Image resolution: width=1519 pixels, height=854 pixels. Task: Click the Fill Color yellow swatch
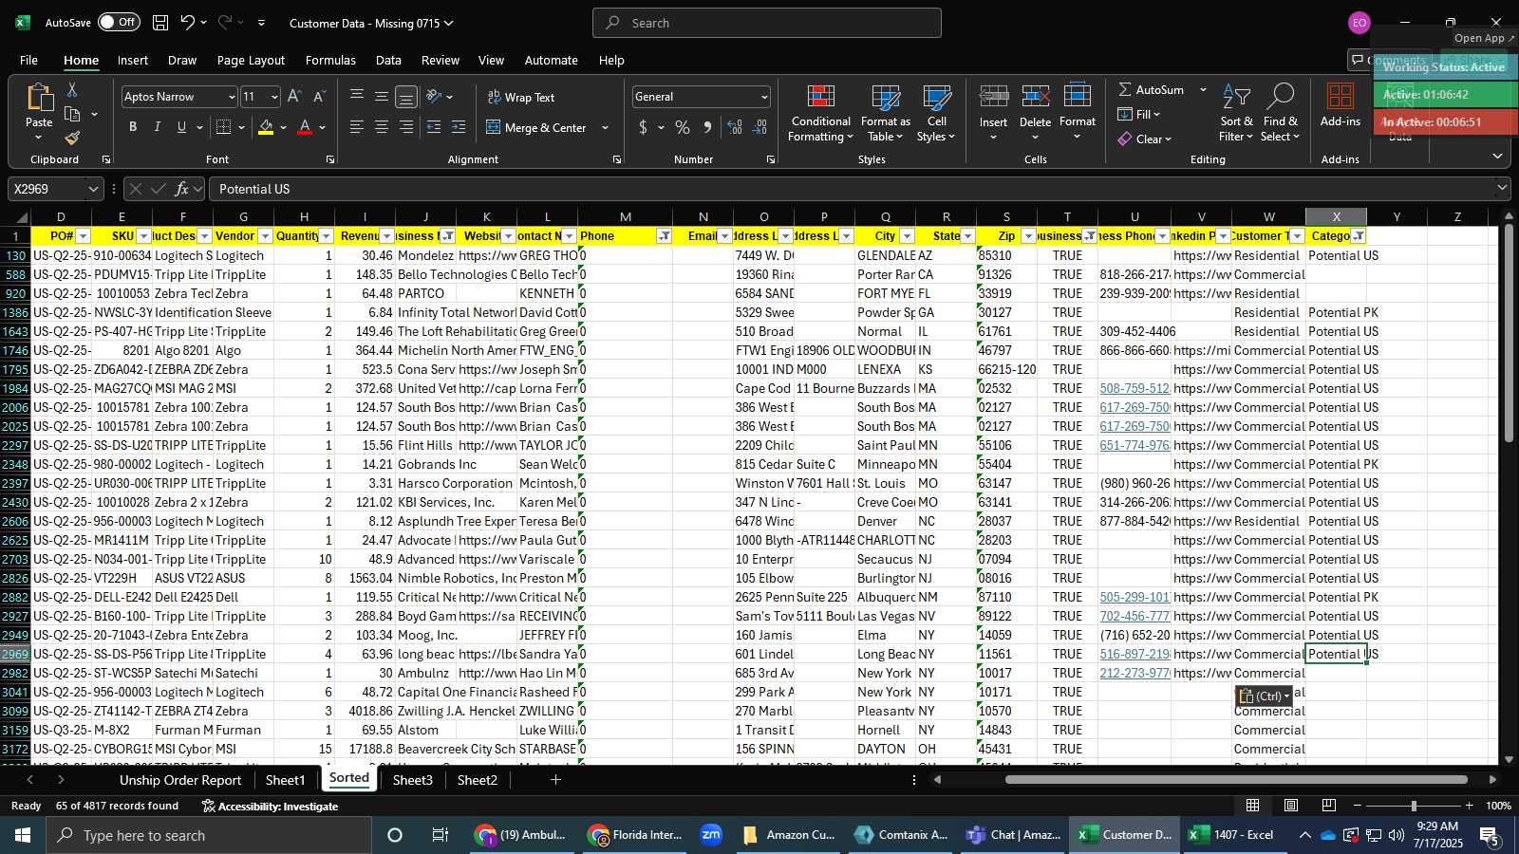266,127
